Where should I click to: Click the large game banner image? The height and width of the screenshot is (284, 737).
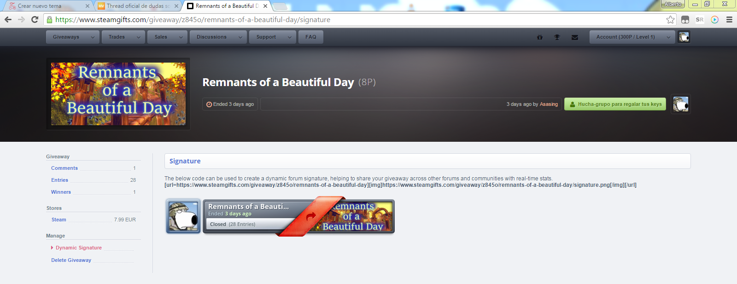tap(118, 94)
